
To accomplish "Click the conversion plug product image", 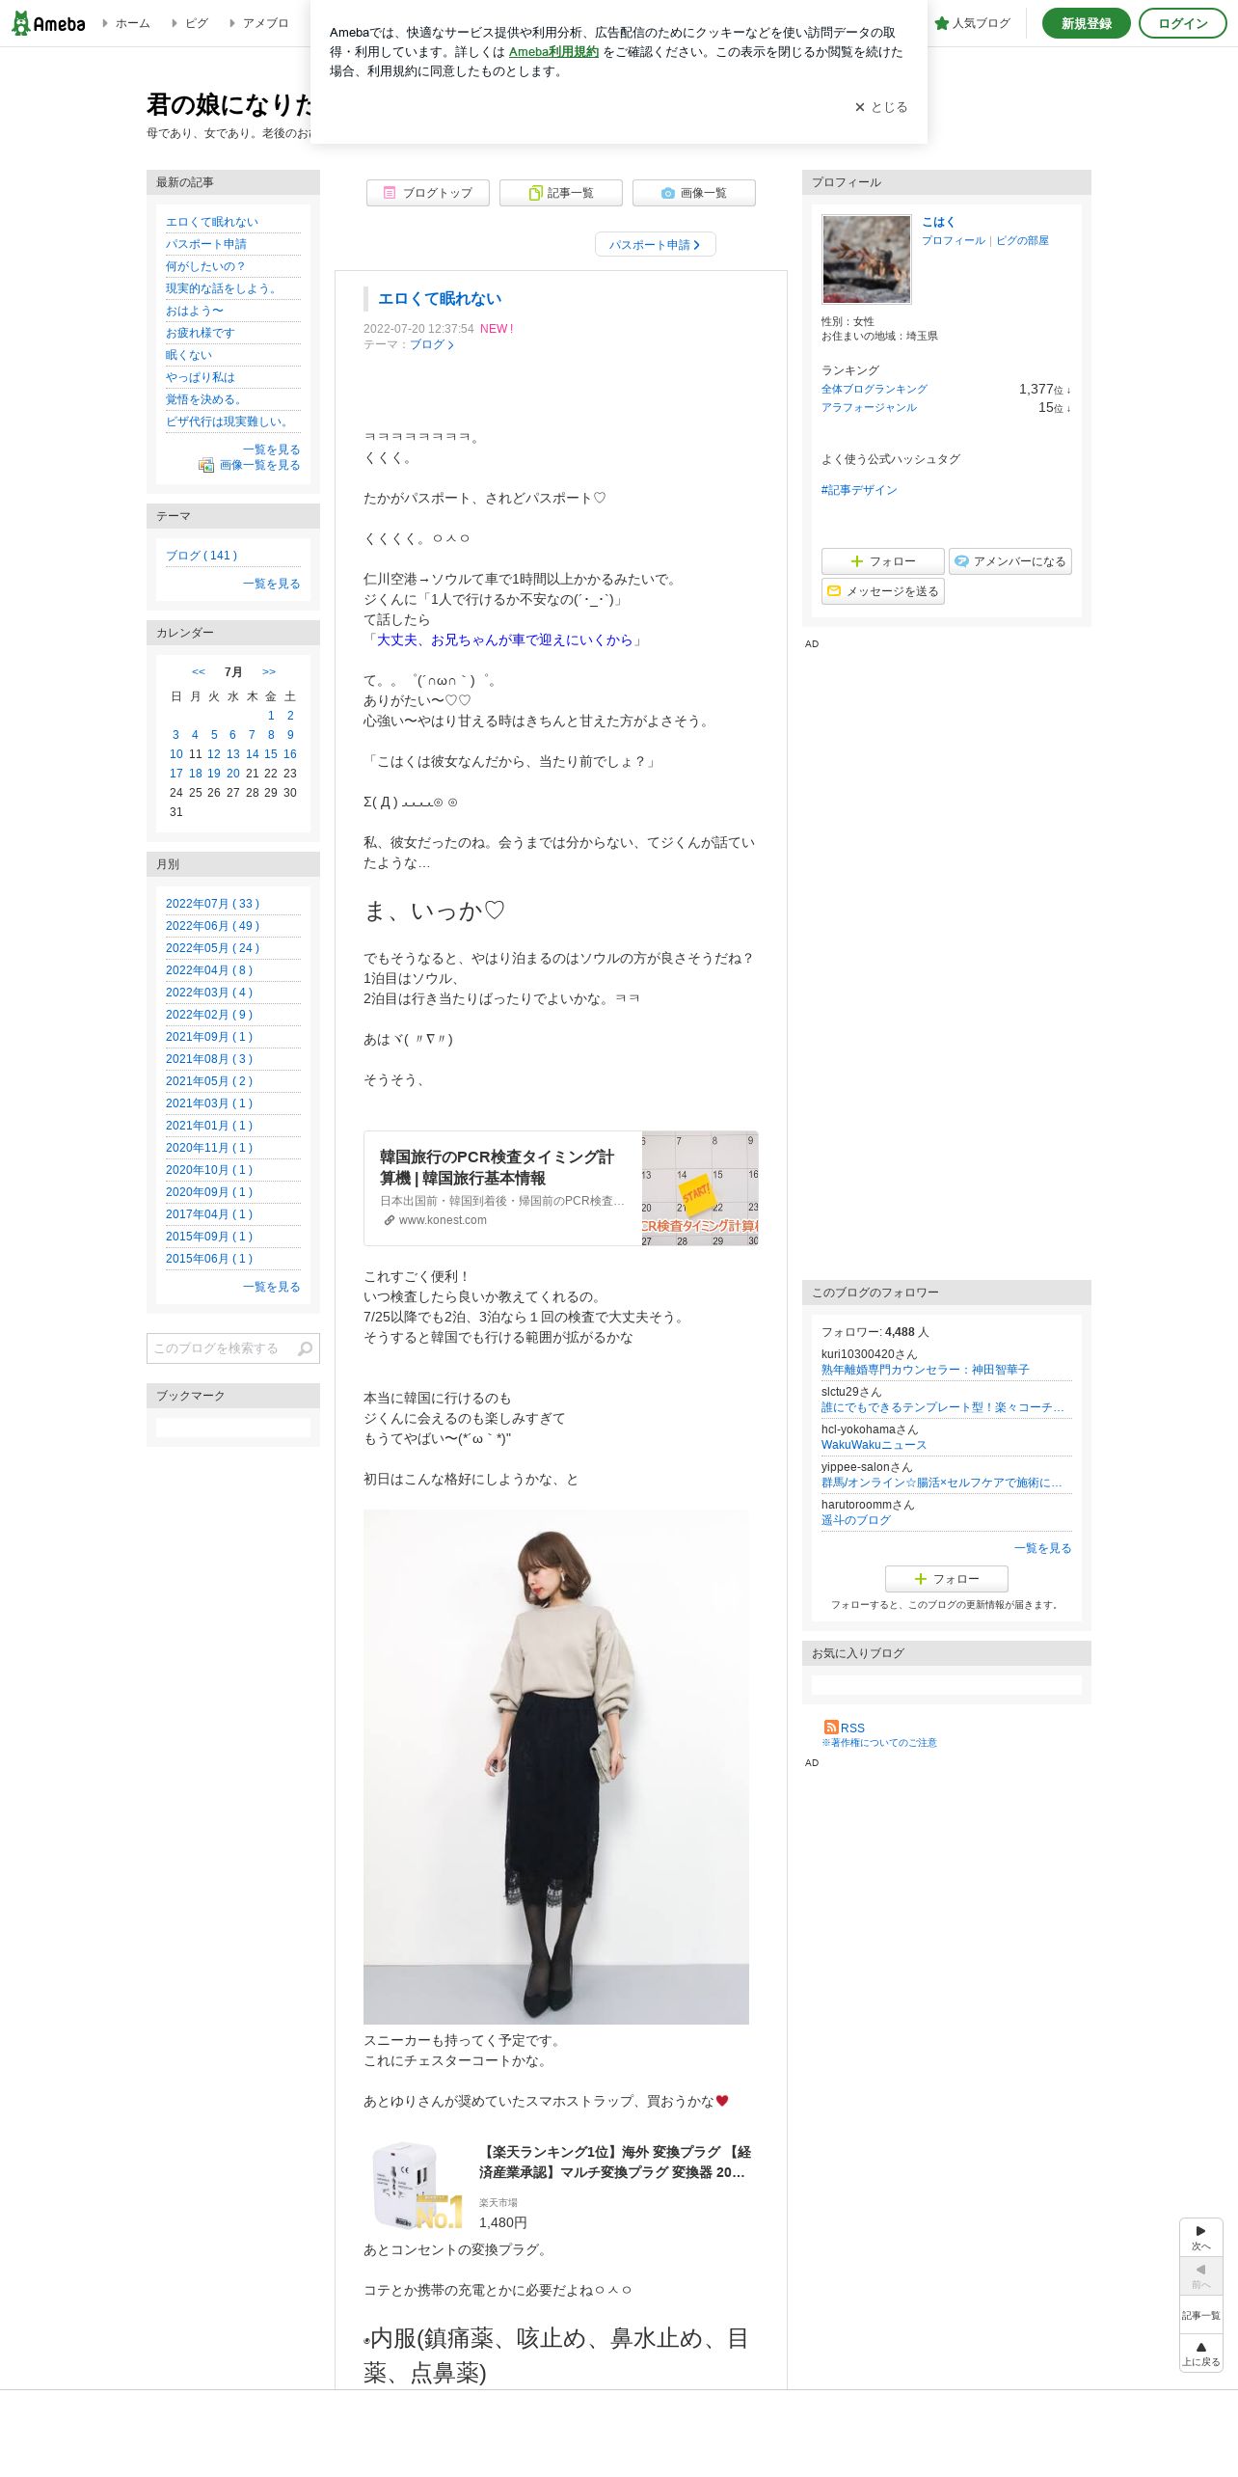I will [x=417, y=2186].
